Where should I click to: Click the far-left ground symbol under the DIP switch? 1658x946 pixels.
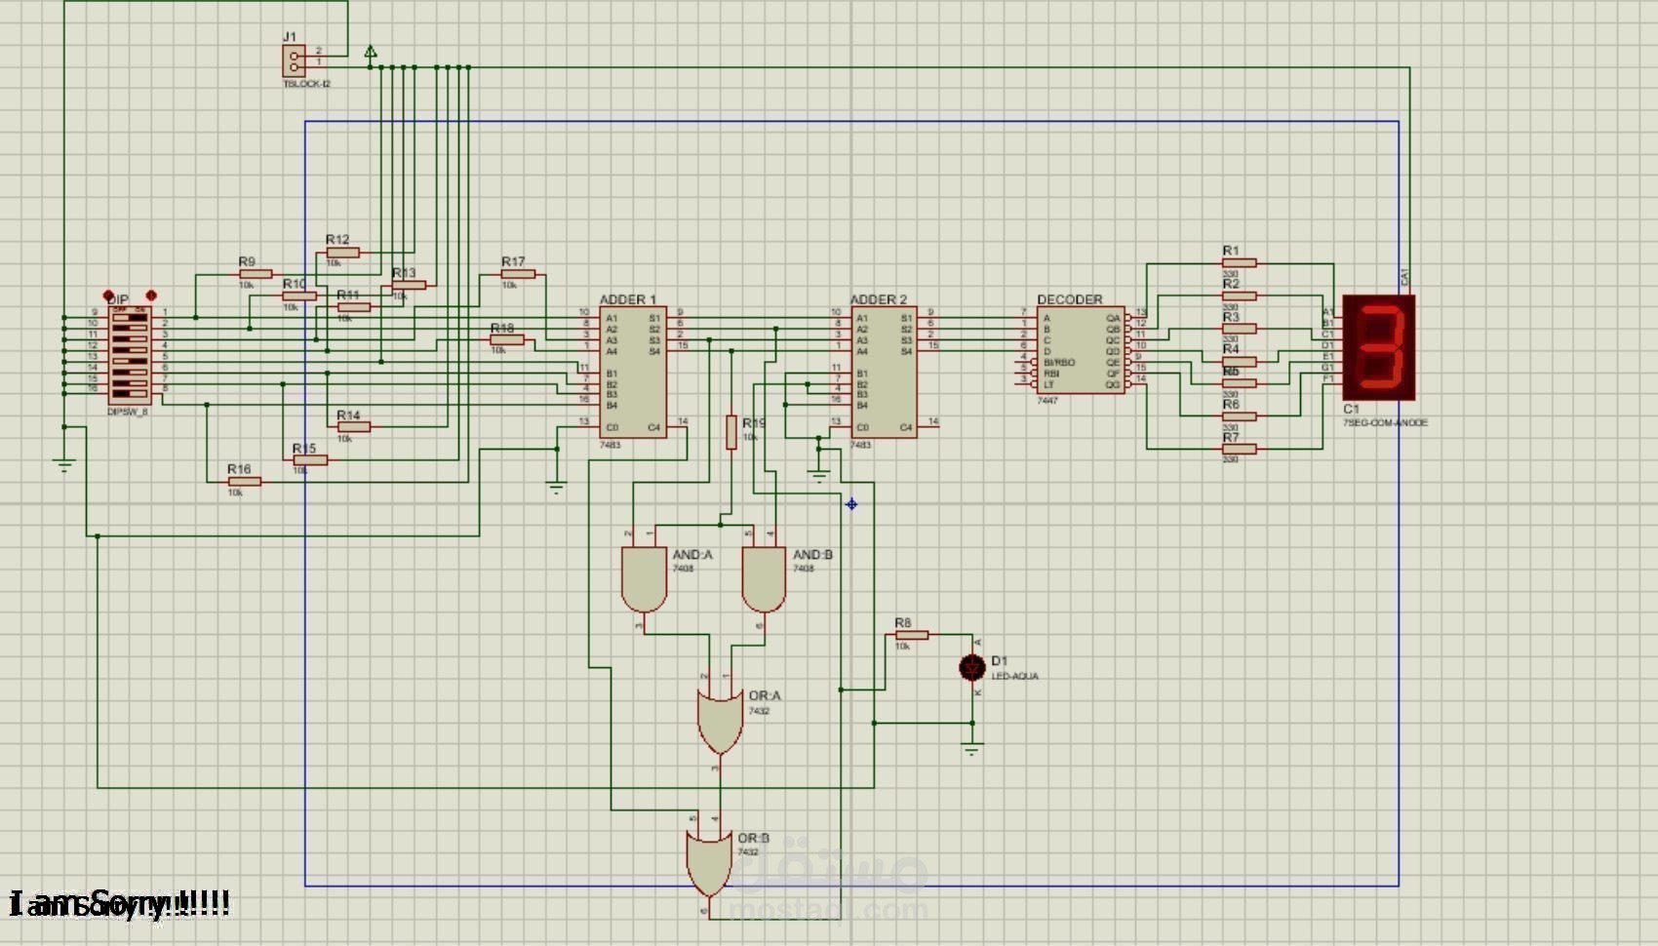pos(64,465)
